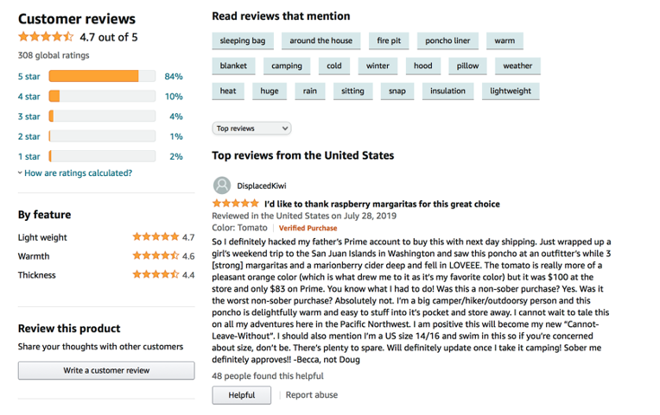This screenshot has width=660, height=415.
Task: Select the lightweight keyword tag
Action: 511,91
